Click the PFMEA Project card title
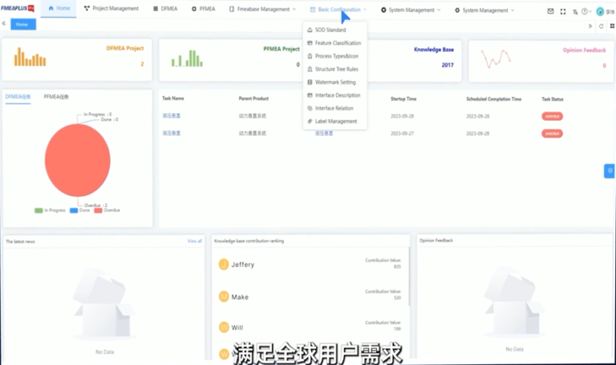This screenshot has height=365, width=616. pyautogui.click(x=282, y=49)
